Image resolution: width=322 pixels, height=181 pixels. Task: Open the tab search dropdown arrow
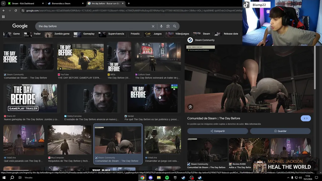pos(3,4)
